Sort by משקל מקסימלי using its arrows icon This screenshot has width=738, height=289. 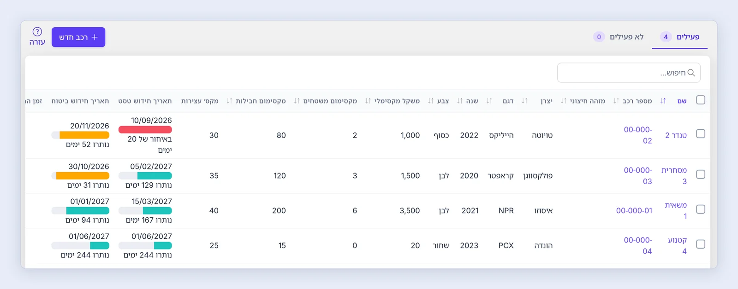tap(368, 101)
